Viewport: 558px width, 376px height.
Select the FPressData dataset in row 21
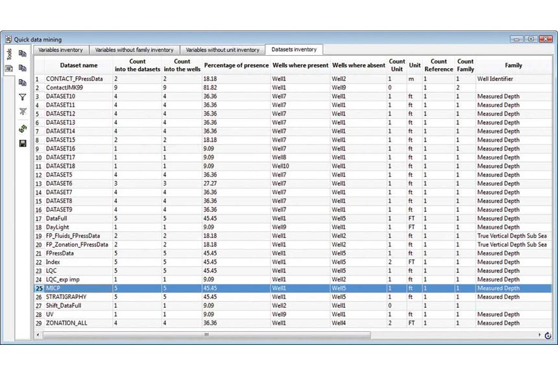point(79,253)
